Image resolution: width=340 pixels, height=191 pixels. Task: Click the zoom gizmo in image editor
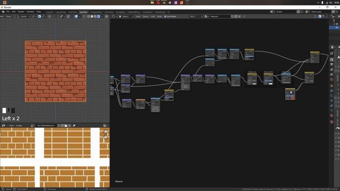[x=106, y=132]
